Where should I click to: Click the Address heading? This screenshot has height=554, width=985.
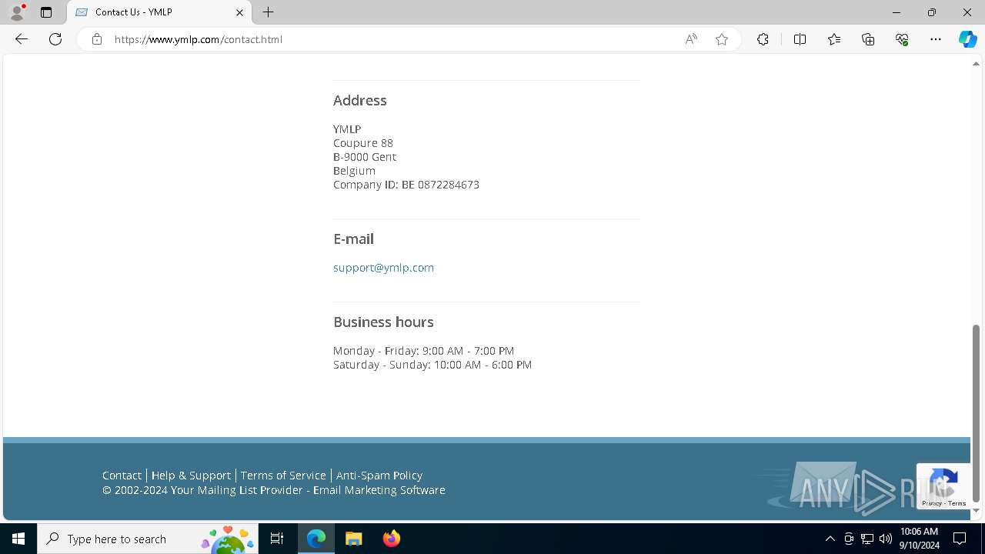(x=360, y=101)
